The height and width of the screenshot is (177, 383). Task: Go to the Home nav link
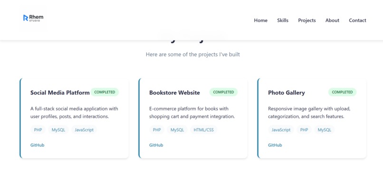click(260, 20)
